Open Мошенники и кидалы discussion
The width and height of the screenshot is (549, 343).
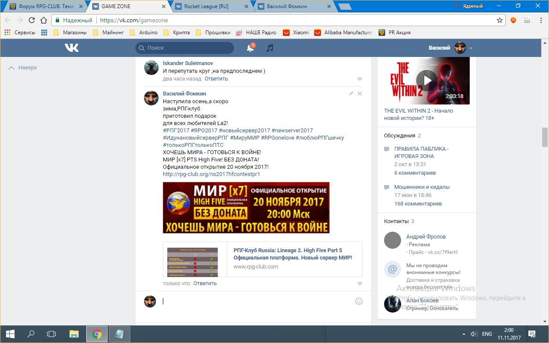pyautogui.click(x=422, y=187)
